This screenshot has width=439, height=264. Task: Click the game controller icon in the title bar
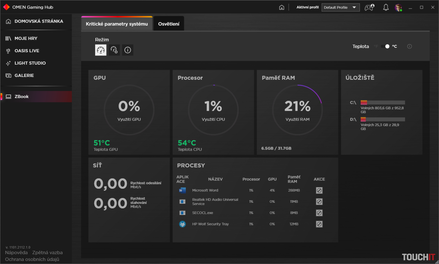point(369,7)
